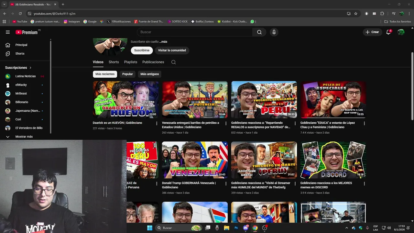
Task: Open Latina Noticias subscription channel
Action: point(26,76)
